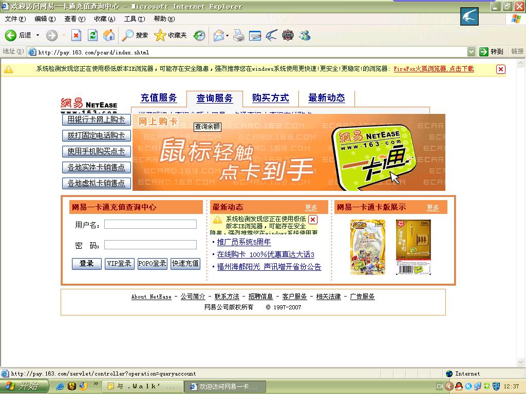Stop page loading with red X icon
Image resolution: width=526 pixels, height=394 pixels.
click(77, 35)
